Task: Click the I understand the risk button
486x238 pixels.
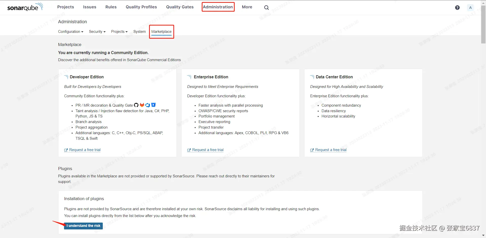Action: pos(83,226)
